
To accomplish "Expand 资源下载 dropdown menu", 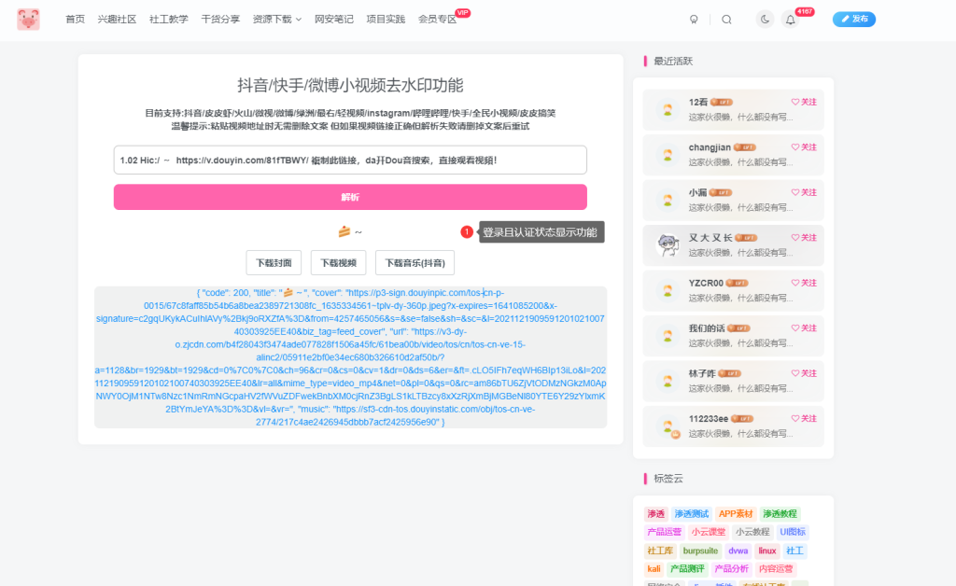I will 277,20.
